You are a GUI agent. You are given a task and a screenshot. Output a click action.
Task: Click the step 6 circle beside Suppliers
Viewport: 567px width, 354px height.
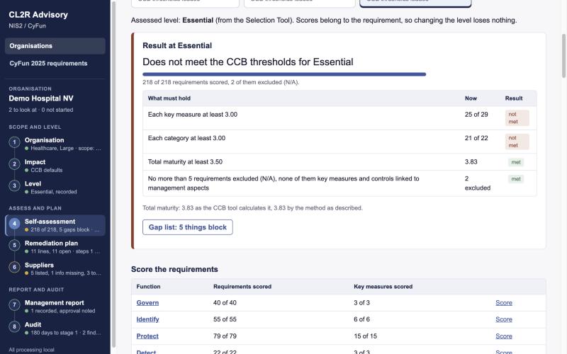14,267
